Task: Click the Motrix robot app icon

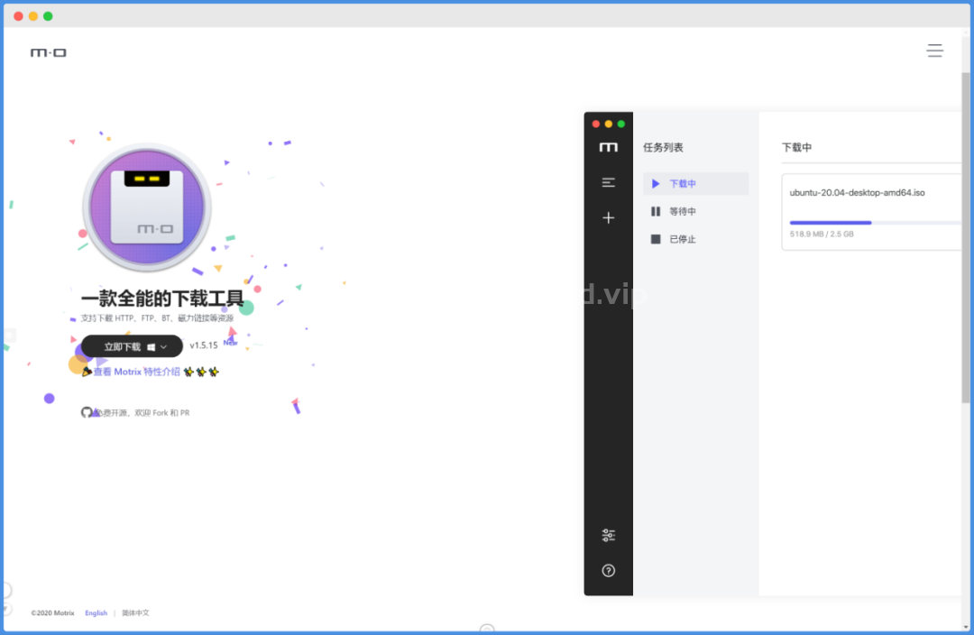Action: (x=147, y=207)
